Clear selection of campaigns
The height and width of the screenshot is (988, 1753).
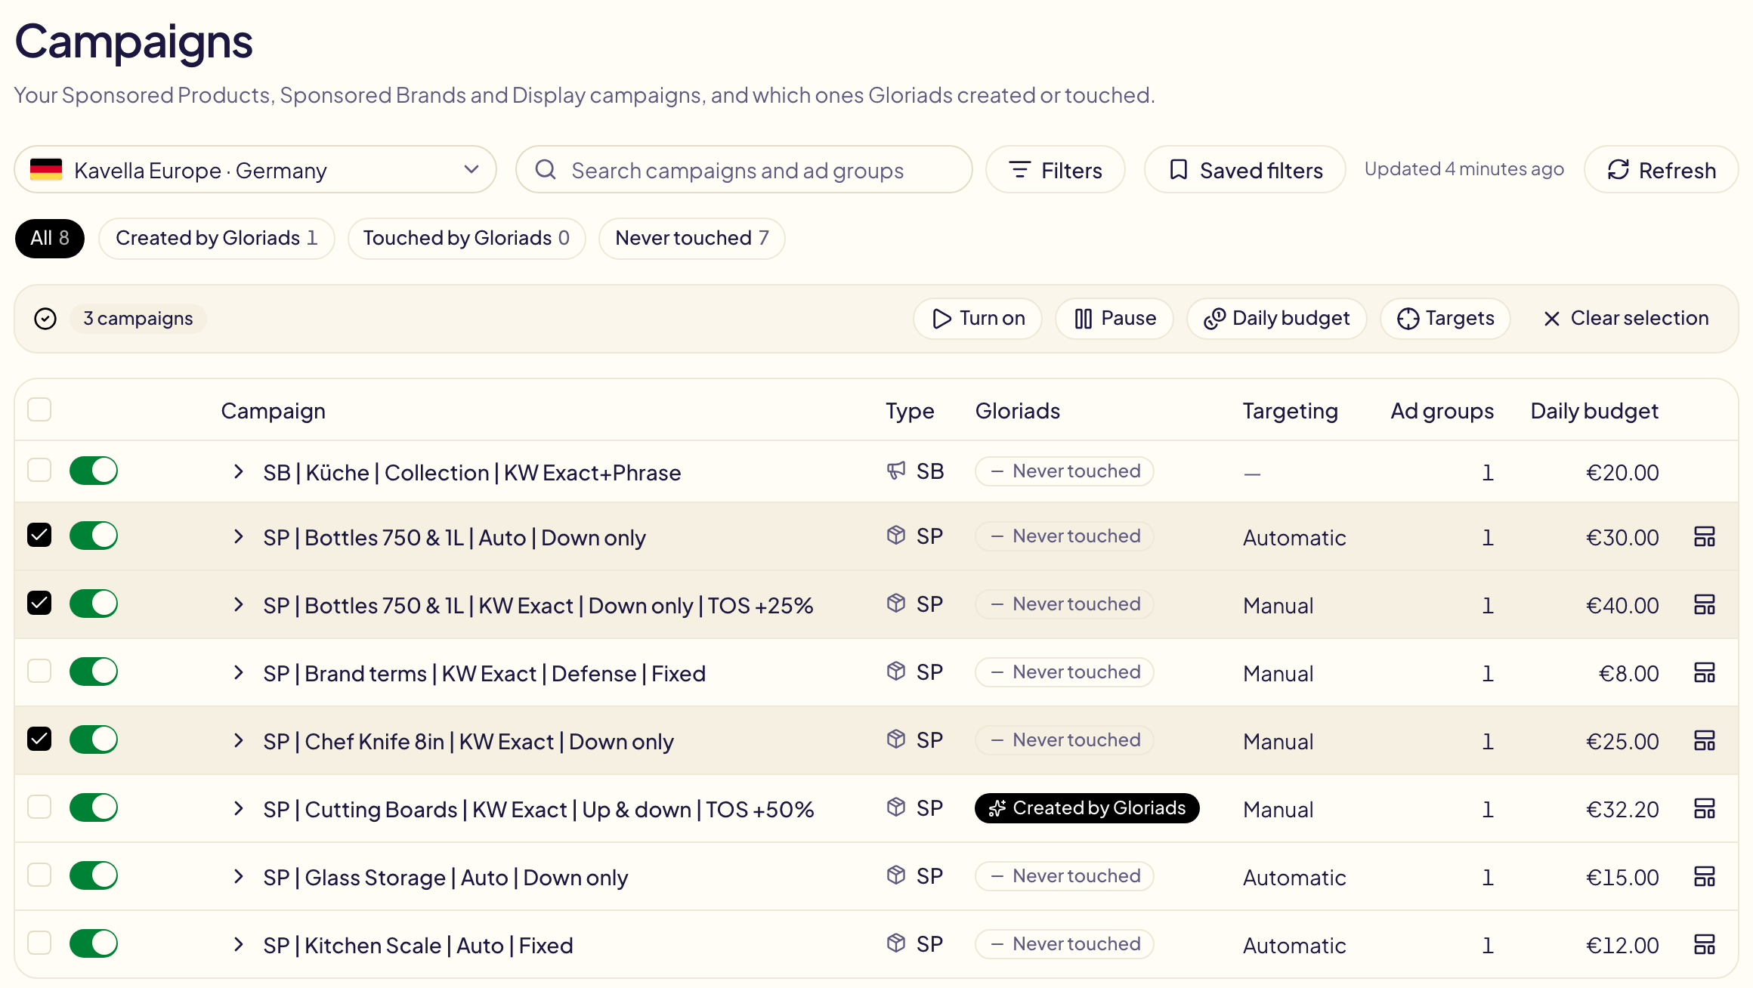tap(1626, 319)
